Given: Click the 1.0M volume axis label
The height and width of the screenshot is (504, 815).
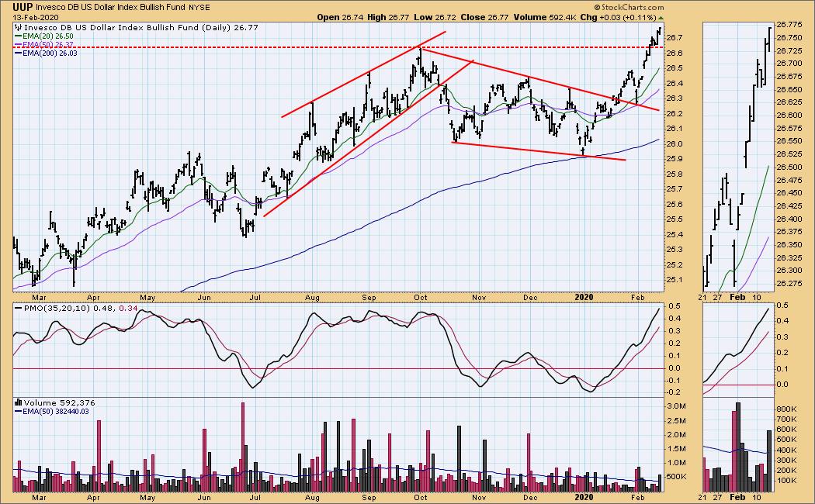Looking at the screenshot, I should tap(676, 462).
